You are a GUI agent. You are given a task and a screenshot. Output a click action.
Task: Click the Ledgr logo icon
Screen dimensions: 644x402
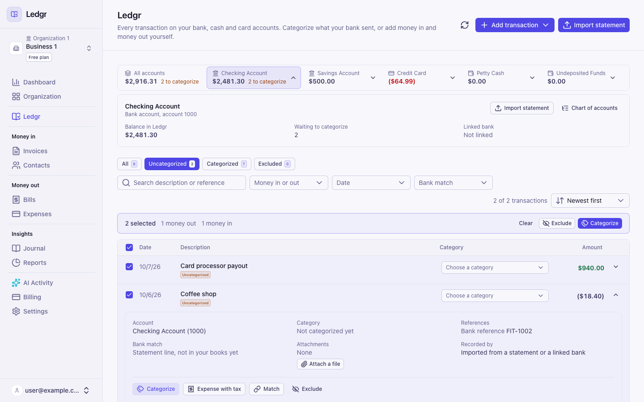(x=14, y=14)
